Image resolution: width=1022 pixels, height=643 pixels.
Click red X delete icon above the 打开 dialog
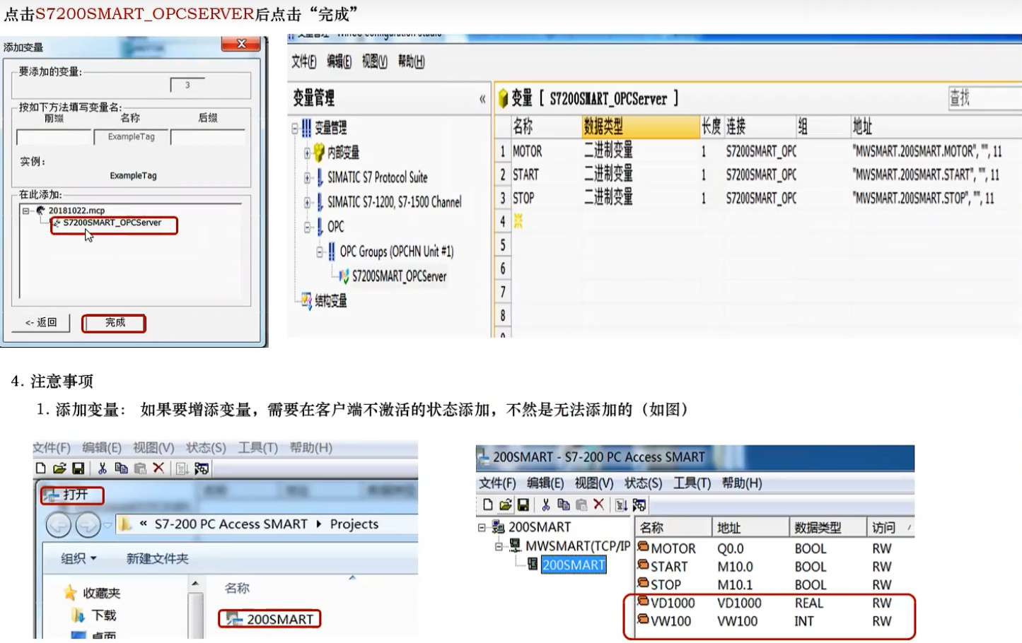(158, 468)
